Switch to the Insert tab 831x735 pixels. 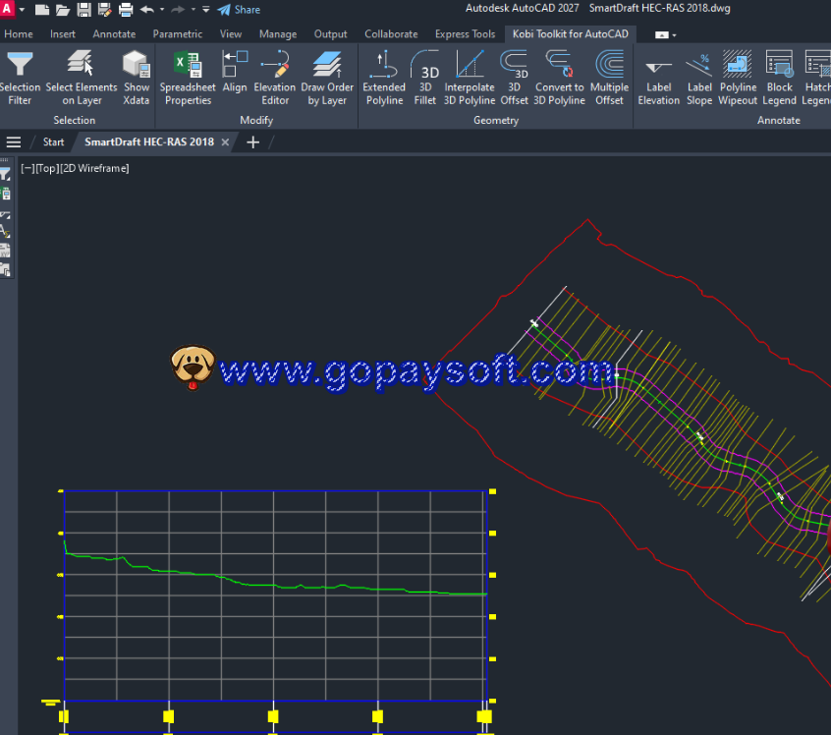(x=63, y=34)
